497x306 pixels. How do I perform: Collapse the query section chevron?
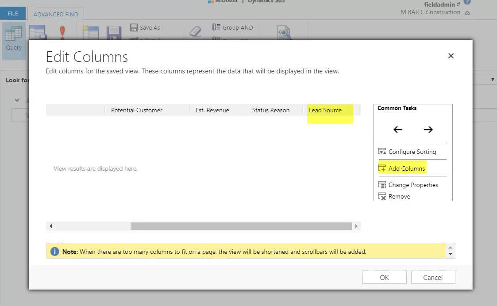click(x=17, y=100)
